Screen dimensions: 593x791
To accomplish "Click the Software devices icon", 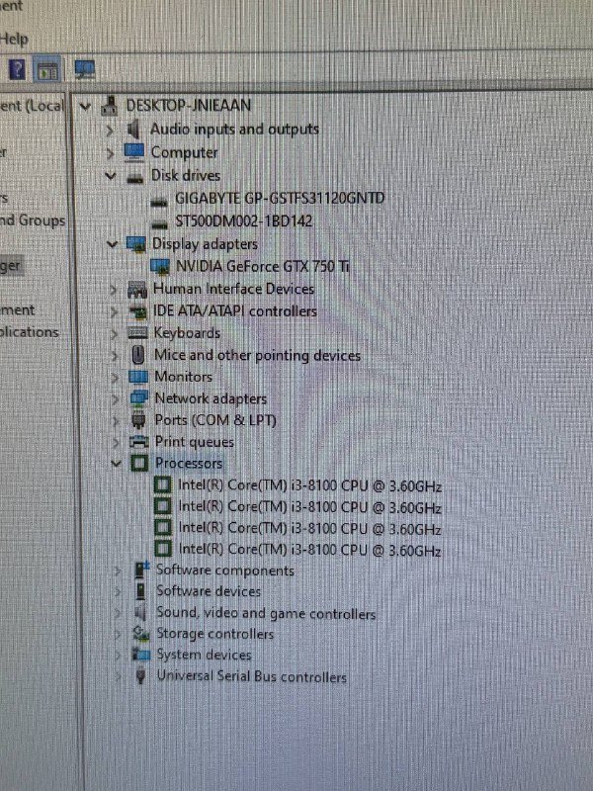I will 140,591.
